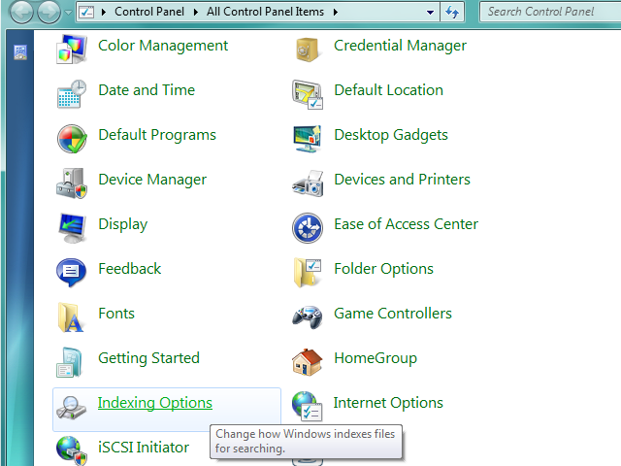Open the Default Programs icon
Image resolution: width=621 pixels, height=466 pixels.
[x=72, y=139]
